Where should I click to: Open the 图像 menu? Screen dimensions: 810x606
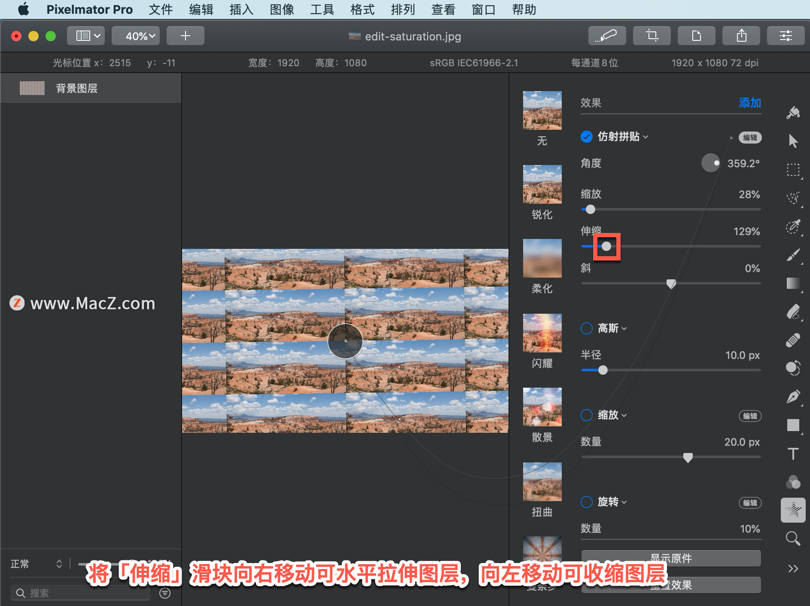click(x=282, y=9)
